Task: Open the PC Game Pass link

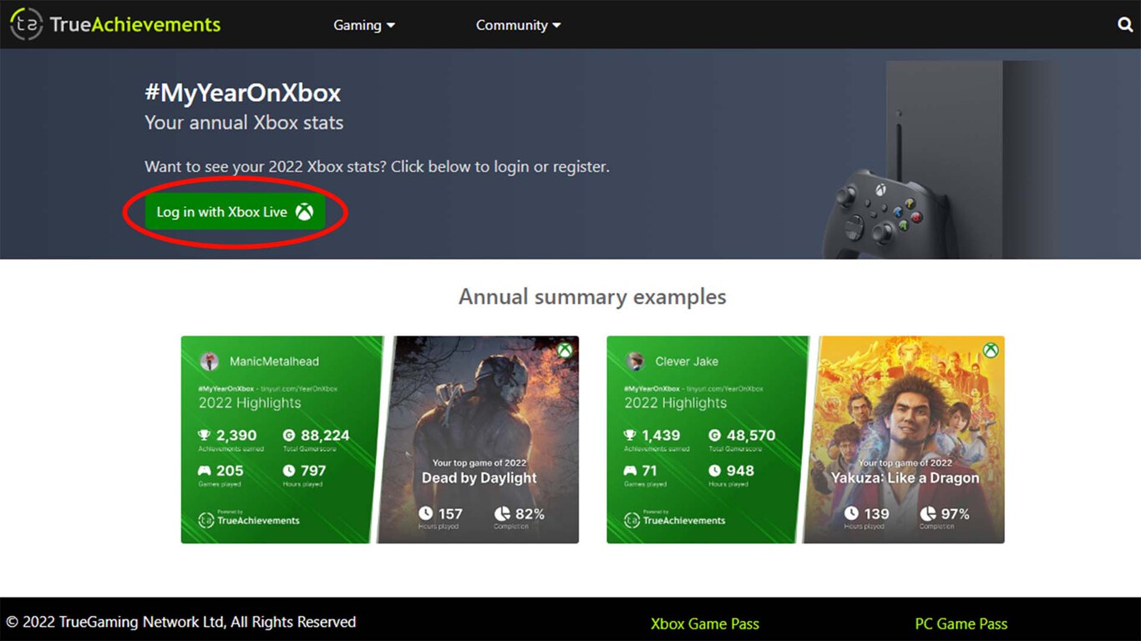Action: [961, 623]
